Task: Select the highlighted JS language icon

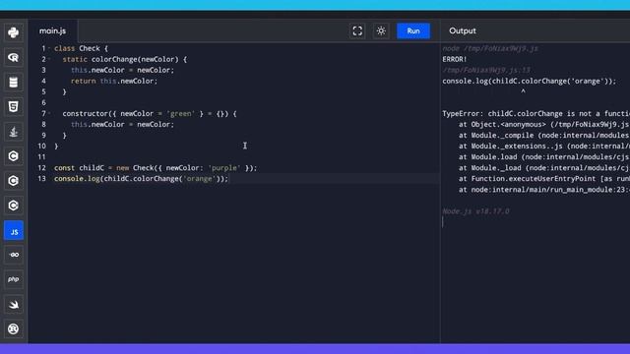Action: click(13, 230)
